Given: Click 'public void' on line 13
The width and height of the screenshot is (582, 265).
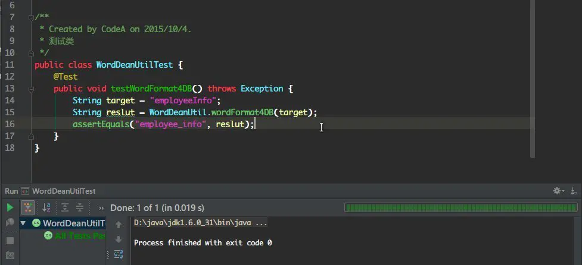Looking at the screenshot, I should click(80, 89).
